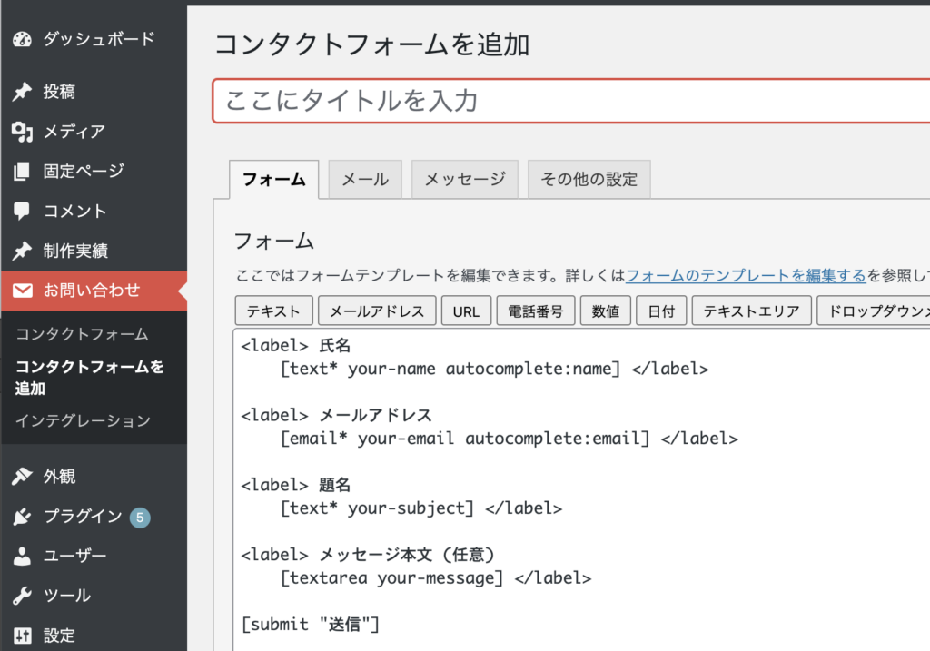Click the pushpin icon beside 投稿
Viewport: 930px width, 651px height.
(x=22, y=92)
